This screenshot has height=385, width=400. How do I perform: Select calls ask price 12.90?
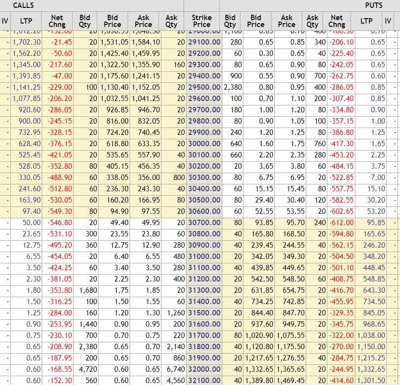click(151, 245)
